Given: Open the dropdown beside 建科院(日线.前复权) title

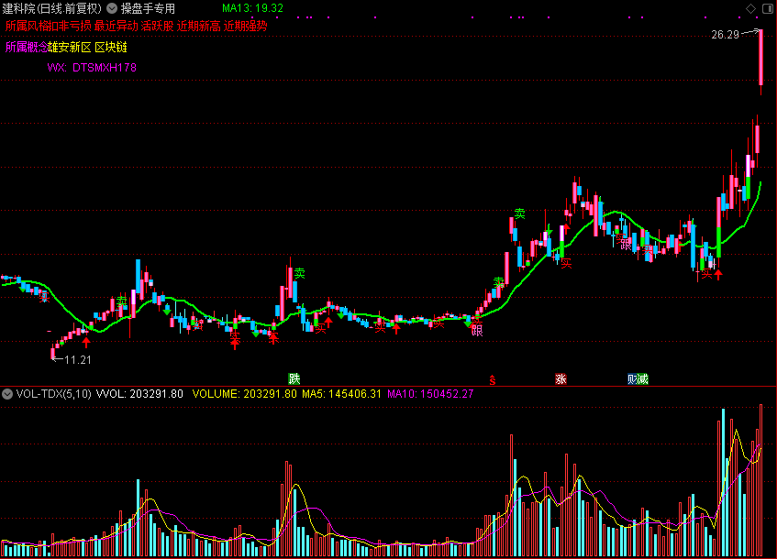Looking at the screenshot, I should coord(112,8).
